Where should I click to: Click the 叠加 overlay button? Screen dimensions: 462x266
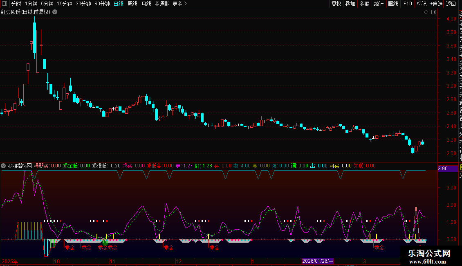(x=350, y=4)
